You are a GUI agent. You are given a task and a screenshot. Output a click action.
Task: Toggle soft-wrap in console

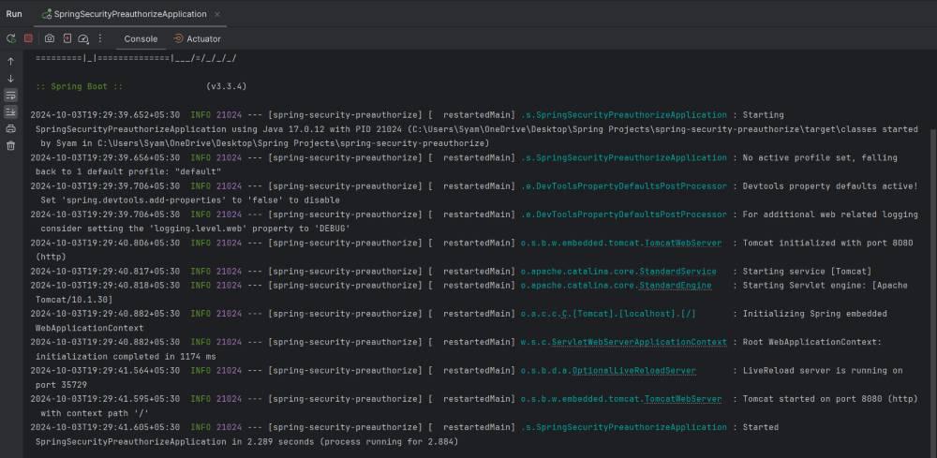pyautogui.click(x=10, y=96)
